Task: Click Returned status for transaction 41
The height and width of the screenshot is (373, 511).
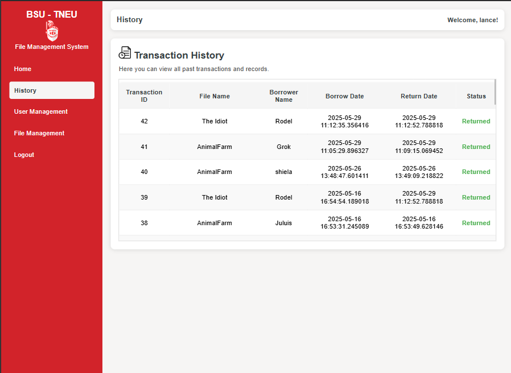Action: click(476, 147)
